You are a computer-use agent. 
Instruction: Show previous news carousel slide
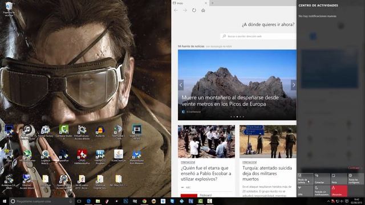[x=181, y=85]
